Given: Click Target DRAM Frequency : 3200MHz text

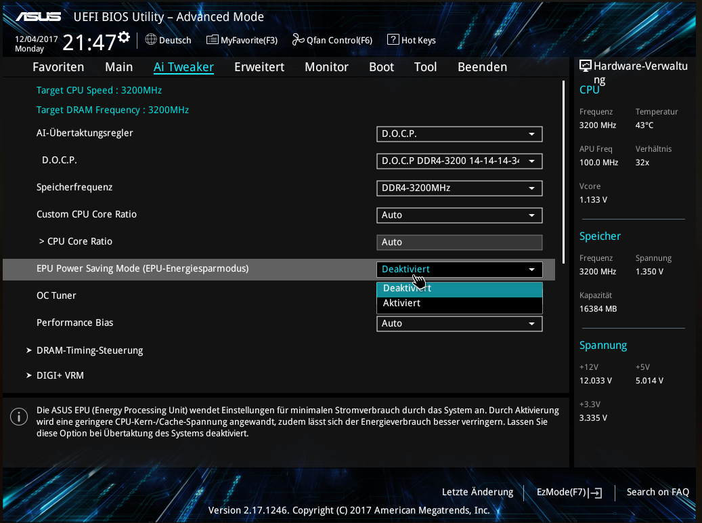Looking at the screenshot, I should point(112,110).
